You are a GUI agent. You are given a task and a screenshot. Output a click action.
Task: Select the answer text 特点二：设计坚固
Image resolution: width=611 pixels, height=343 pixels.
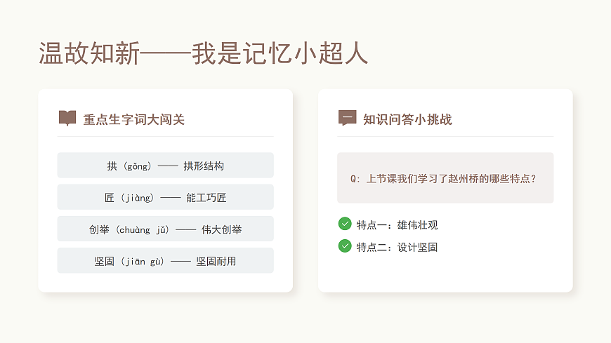coord(397,248)
